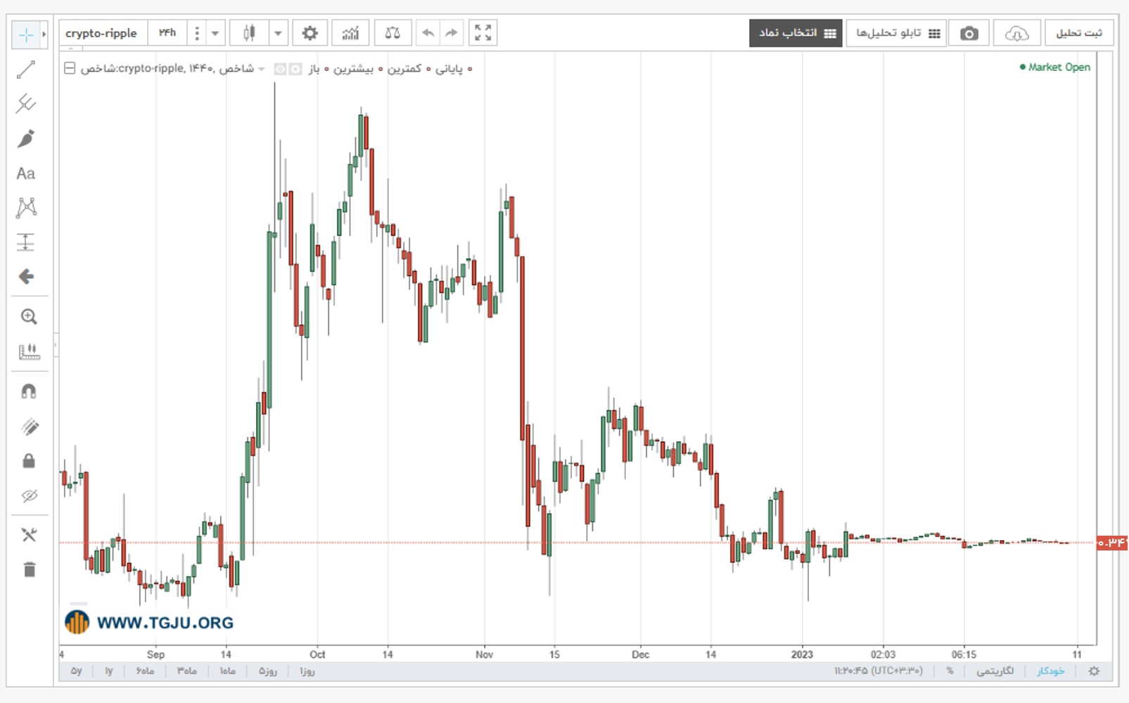Click the compare symbols scales icon
Screen dimensions: 1129x703
393,33
